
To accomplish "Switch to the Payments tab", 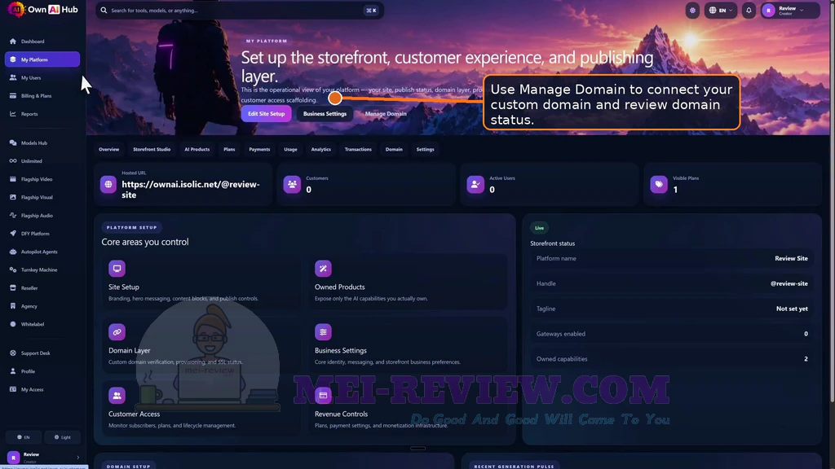I will (x=259, y=150).
